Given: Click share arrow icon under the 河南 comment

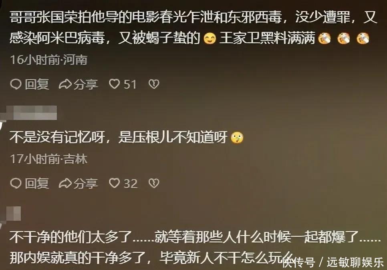Looking at the screenshot, I should click(65, 84).
